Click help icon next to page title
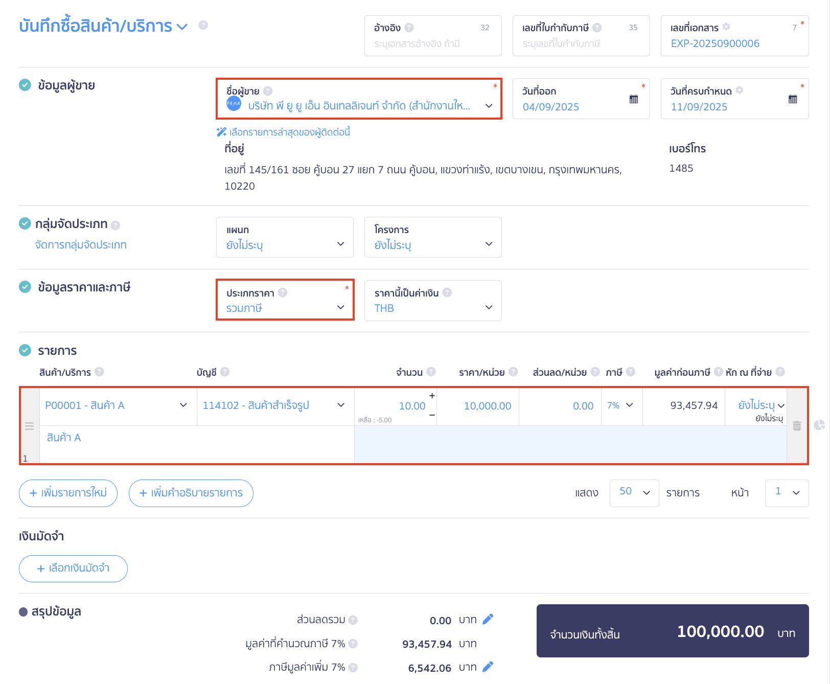Viewport: 830px width, 684px height. (x=203, y=25)
